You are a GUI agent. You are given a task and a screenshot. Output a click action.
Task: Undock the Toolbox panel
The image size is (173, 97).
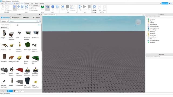(40, 15)
